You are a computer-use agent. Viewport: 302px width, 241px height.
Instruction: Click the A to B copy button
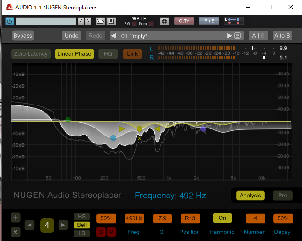click(282, 36)
